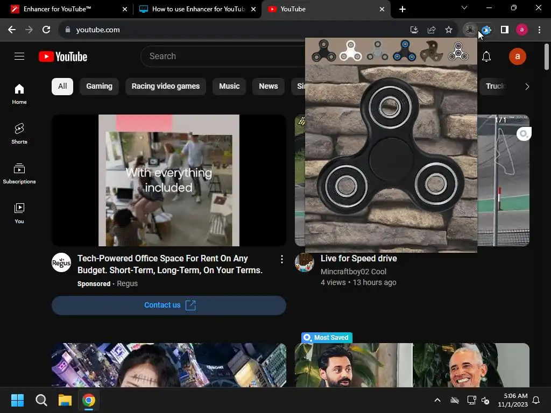551x413 pixels.
Task: Open YouTube notifications bell
Action: (x=486, y=56)
